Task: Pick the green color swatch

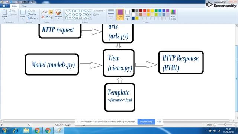Action: [156, 10]
